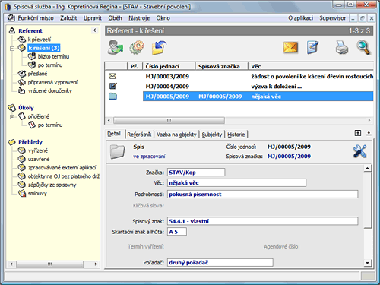Click the minimize detail panel down-arrow icon
Viewport: 380px width, 285px height.
tap(369, 133)
